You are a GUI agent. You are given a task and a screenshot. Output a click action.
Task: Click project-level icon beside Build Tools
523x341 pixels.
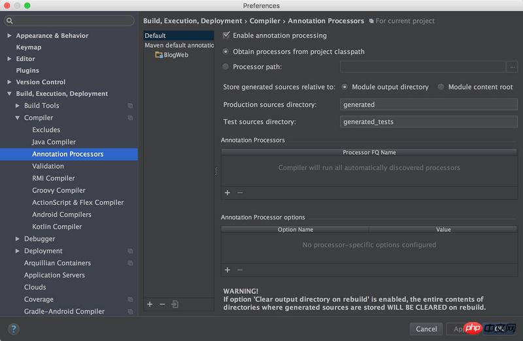[x=130, y=106]
